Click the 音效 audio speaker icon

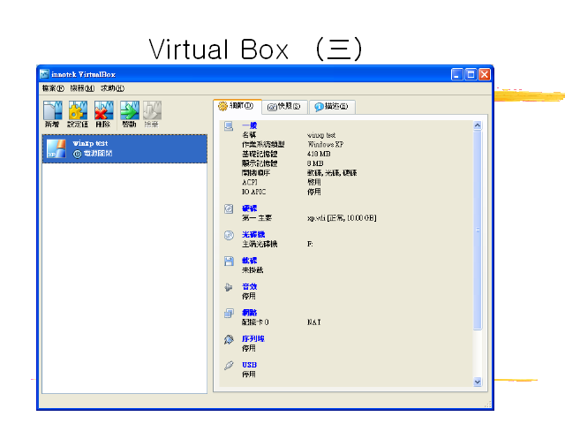tap(229, 287)
